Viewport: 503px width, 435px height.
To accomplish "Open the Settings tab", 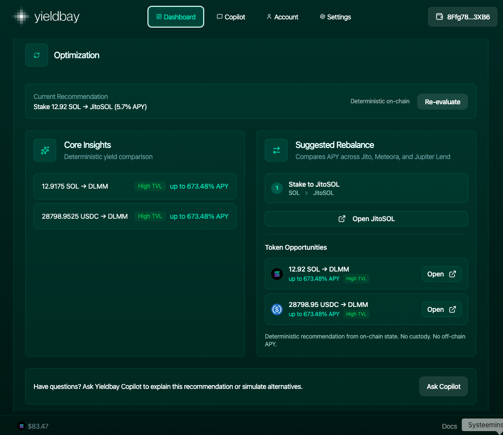I will pyautogui.click(x=335, y=17).
